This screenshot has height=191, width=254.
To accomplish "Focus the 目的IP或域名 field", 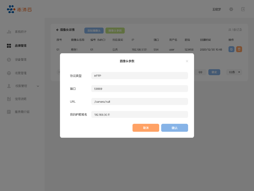I will 140,115.
